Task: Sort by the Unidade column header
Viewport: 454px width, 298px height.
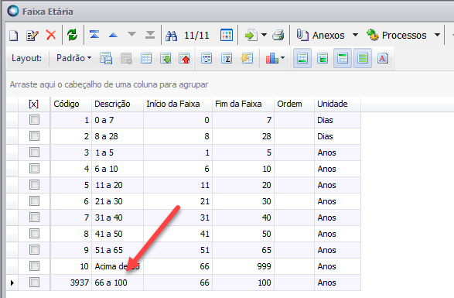Action: [x=338, y=104]
